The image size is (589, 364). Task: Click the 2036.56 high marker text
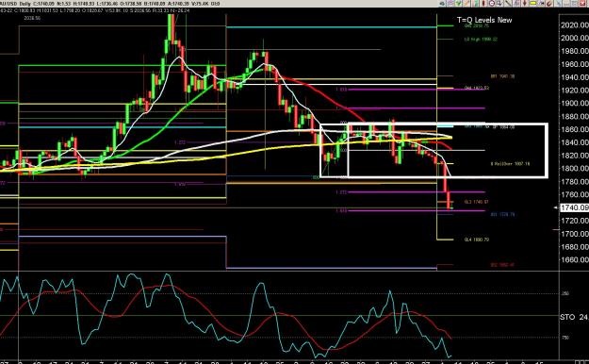pos(32,18)
